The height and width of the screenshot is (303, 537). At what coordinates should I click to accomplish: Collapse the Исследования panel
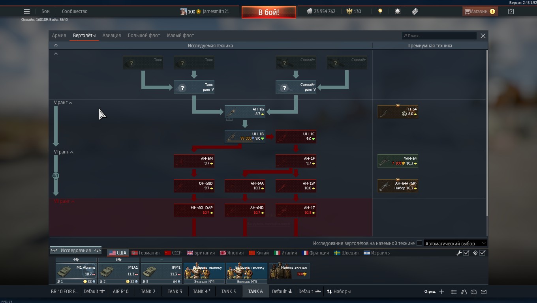click(x=76, y=251)
